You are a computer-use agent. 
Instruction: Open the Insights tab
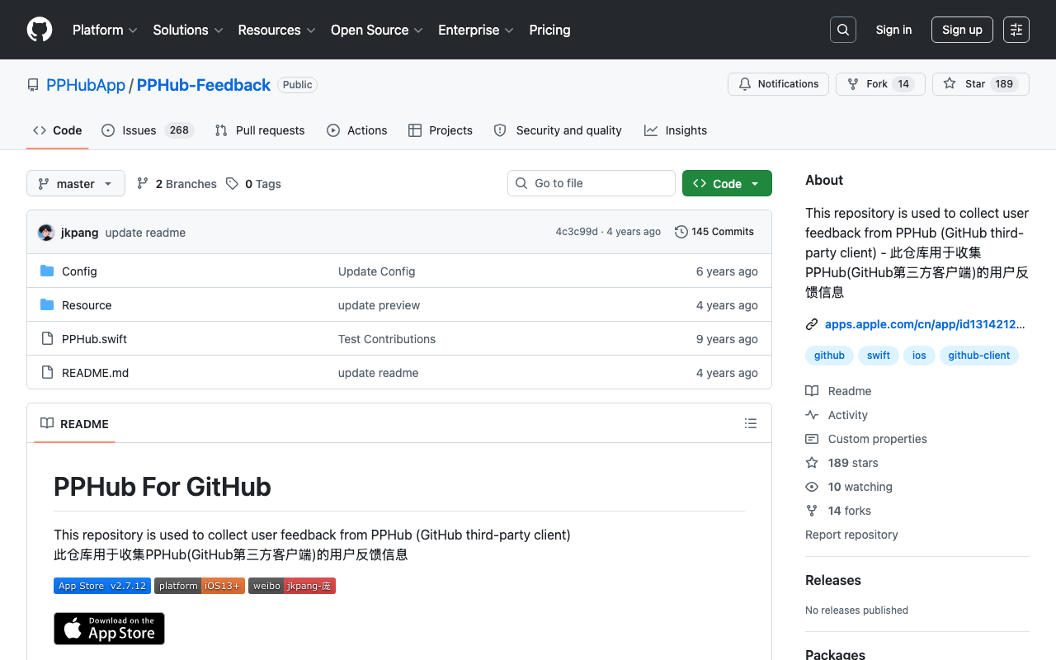pyautogui.click(x=676, y=130)
